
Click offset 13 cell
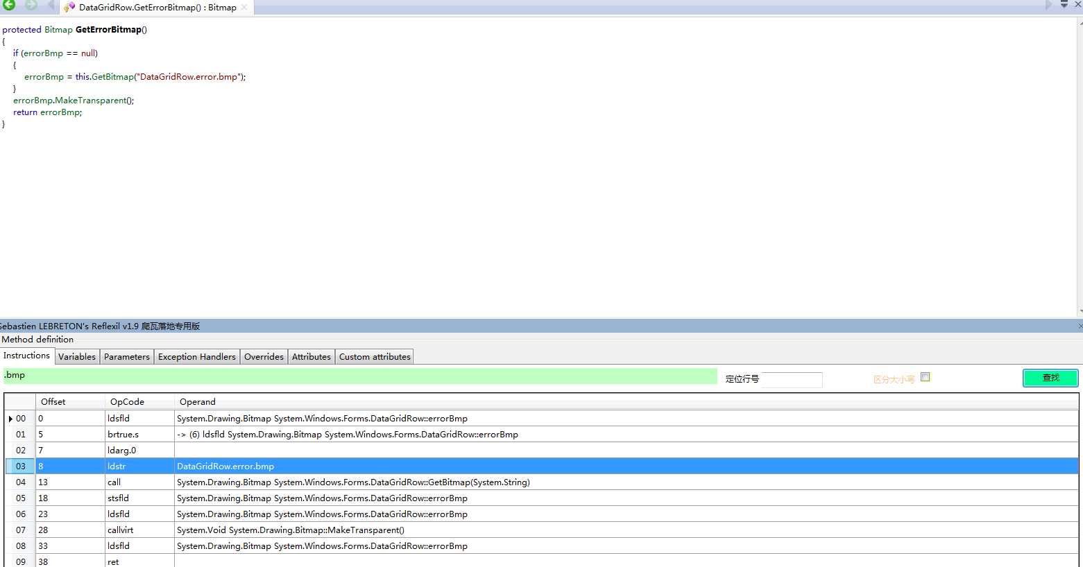pos(70,482)
